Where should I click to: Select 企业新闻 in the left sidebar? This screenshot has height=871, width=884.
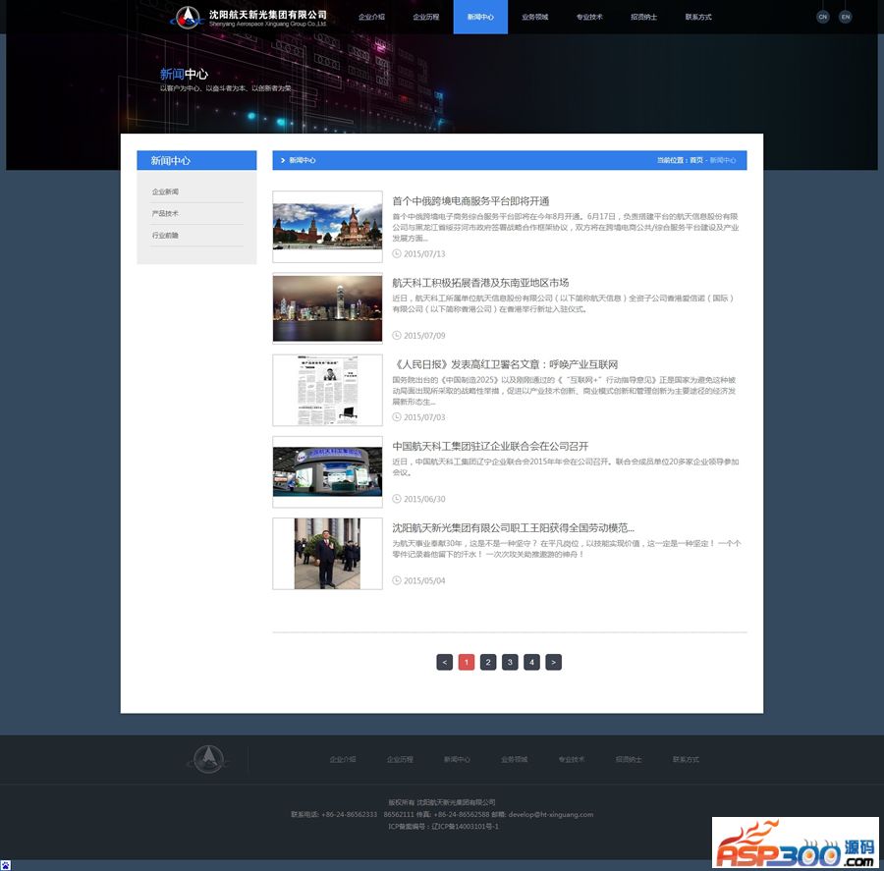[x=165, y=191]
